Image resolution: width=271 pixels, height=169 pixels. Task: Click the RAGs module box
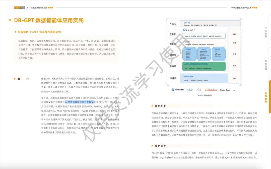pyautogui.click(x=204, y=54)
